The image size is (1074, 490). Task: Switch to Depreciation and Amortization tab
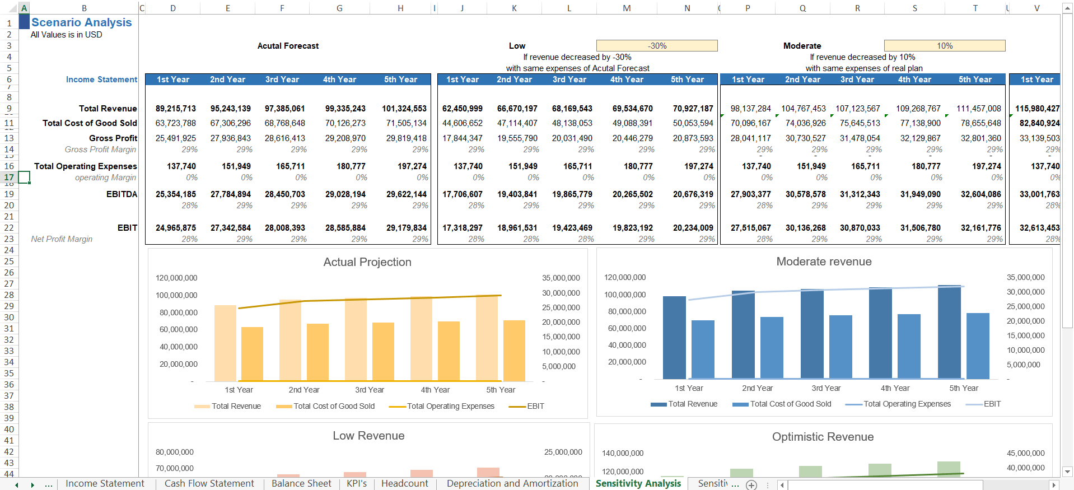[512, 484]
